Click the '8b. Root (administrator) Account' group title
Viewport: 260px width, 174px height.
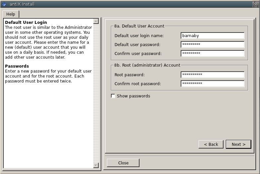click(x=147, y=65)
